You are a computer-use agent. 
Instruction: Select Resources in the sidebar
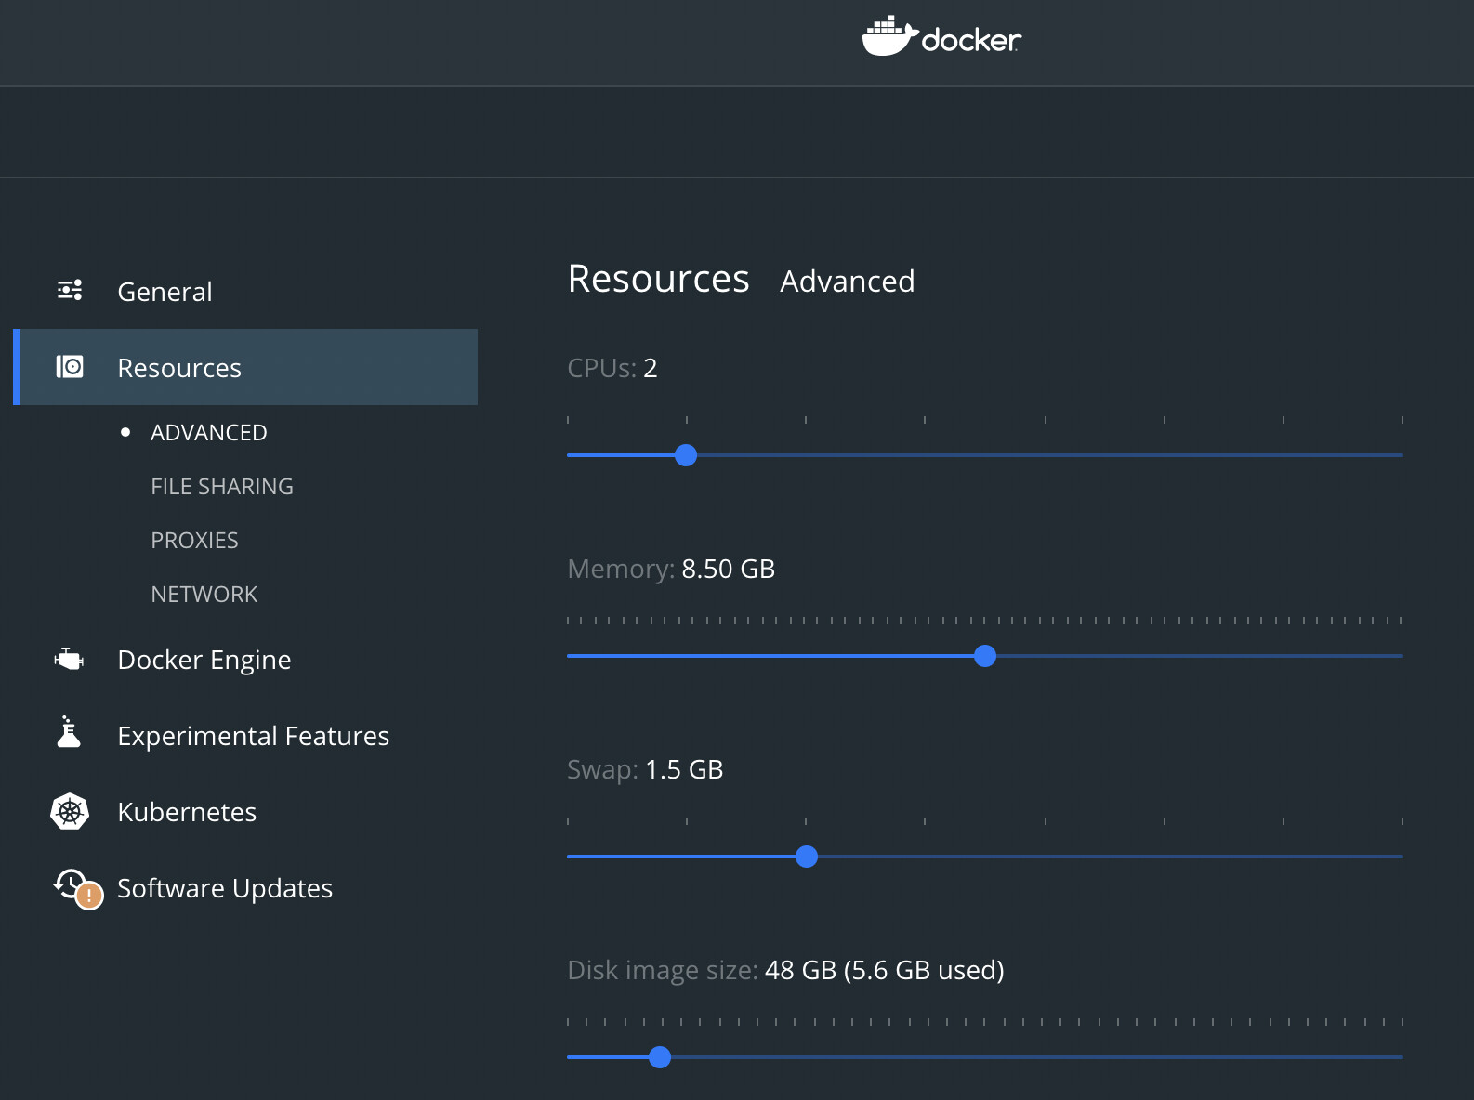pos(245,367)
